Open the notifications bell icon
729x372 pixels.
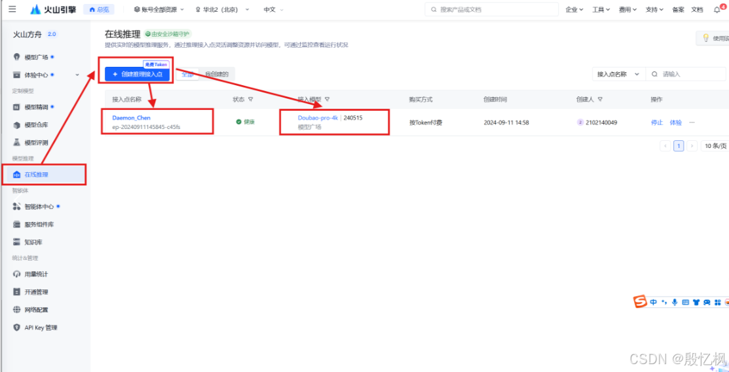coord(717,10)
